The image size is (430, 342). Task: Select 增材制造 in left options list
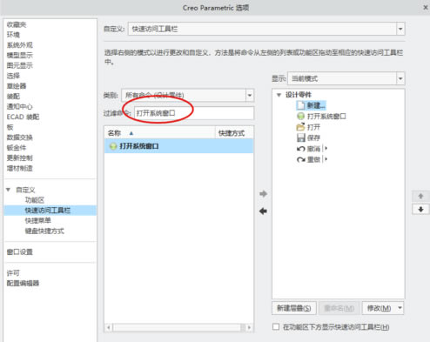pos(20,168)
